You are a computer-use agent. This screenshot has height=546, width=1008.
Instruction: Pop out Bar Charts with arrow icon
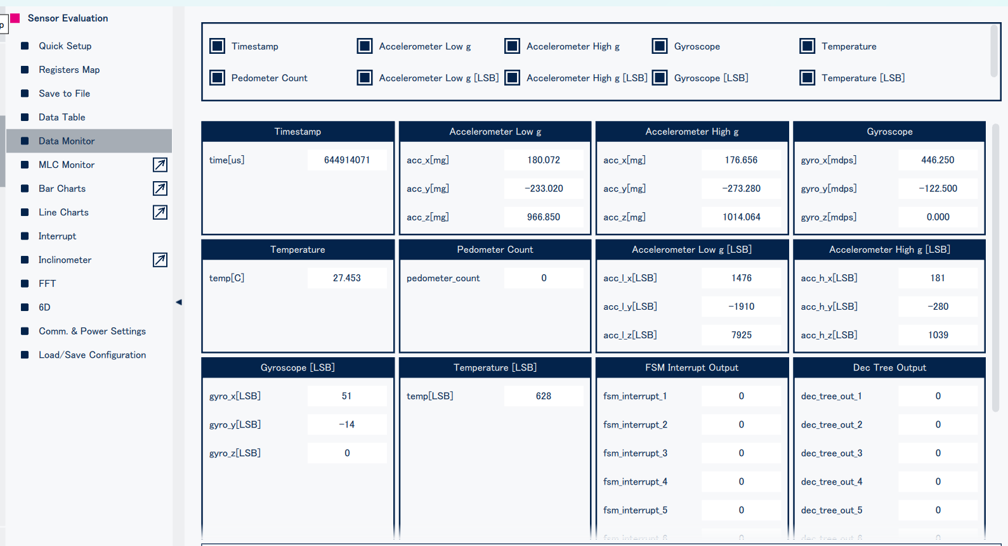(160, 189)
